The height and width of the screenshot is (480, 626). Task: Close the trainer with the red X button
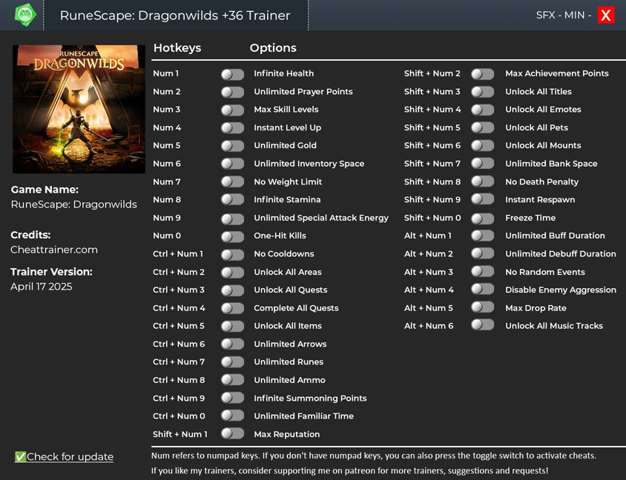pyautogui.click(x=606, y=16)
